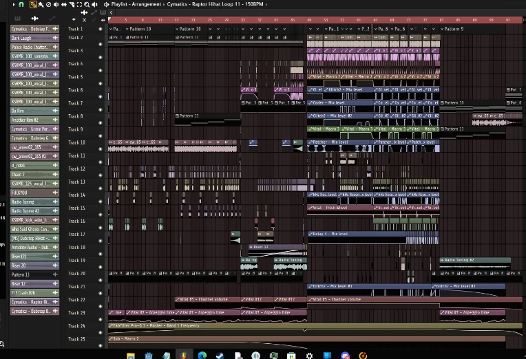The width and height of the screenshot is (526, 359).
Task: Select FLS Crash 02b picker item
Action: (34, 292)
